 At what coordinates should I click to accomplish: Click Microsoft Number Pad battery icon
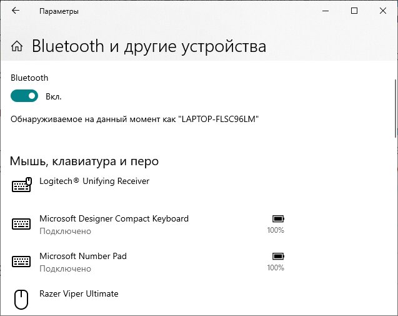coord(278,256)
